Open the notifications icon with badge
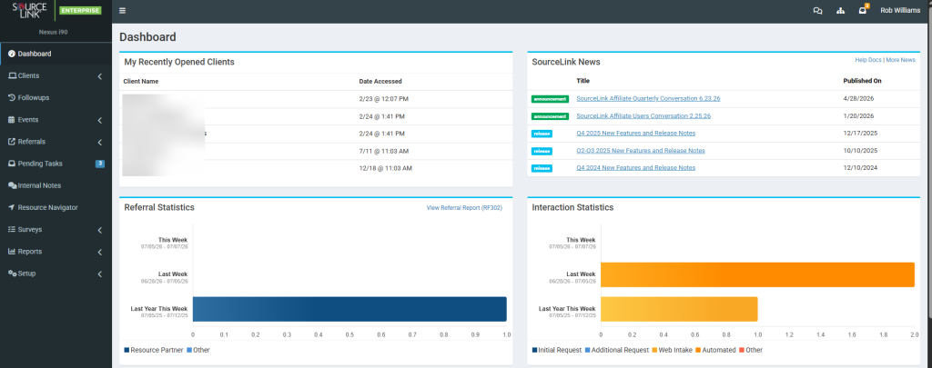Image resolution: width=932 pixels, height=368 pixels. (x=863, y=10)
